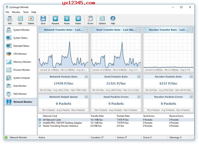
Task: Open the Help menu
Action: pos(34,12)
